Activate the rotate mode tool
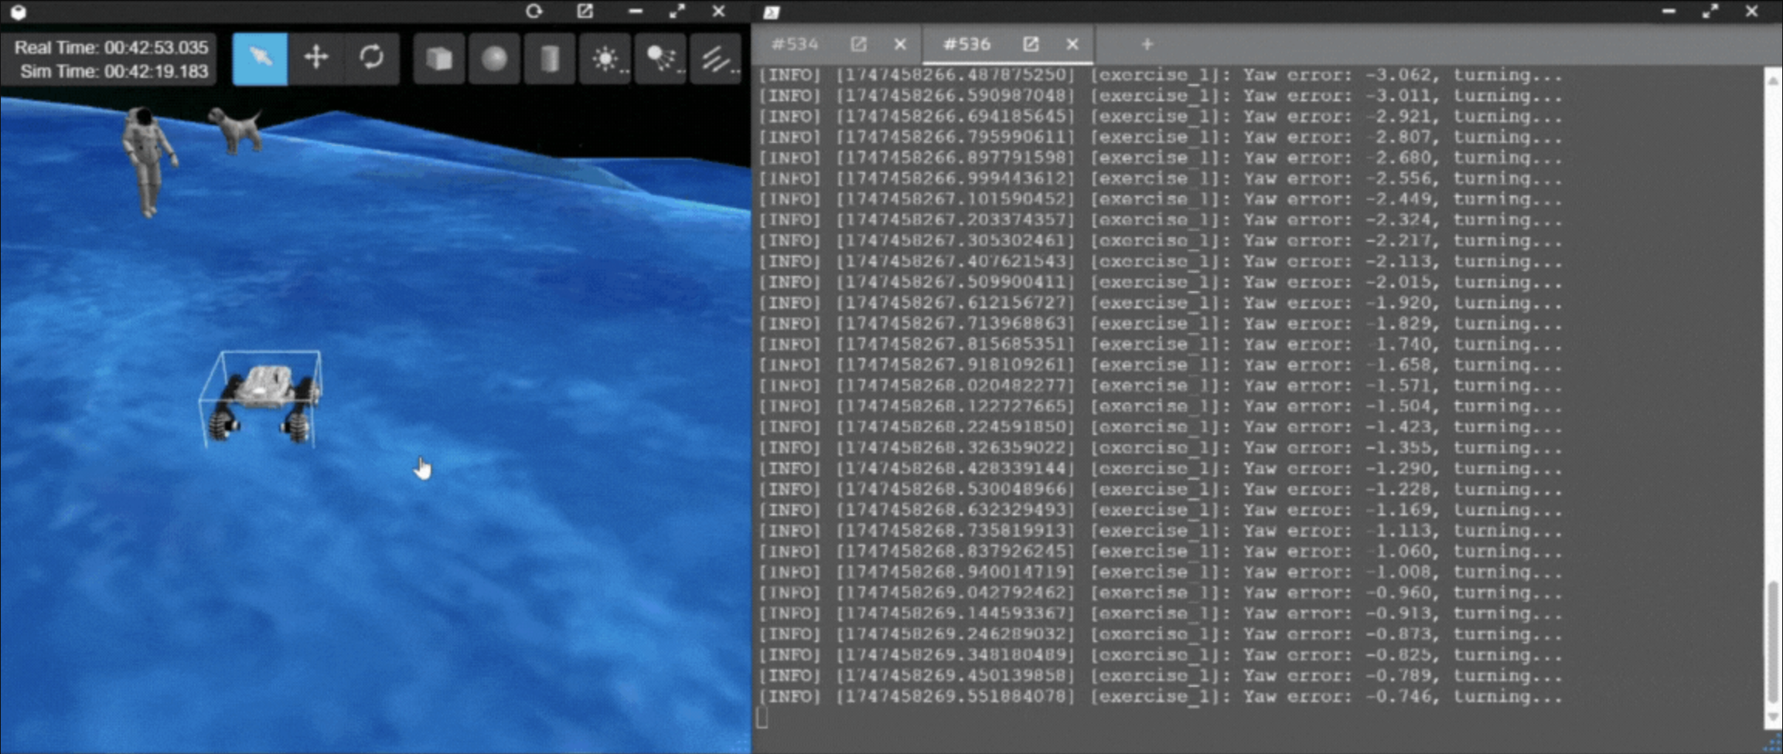 pyautogui.click(x=371, y=58)
